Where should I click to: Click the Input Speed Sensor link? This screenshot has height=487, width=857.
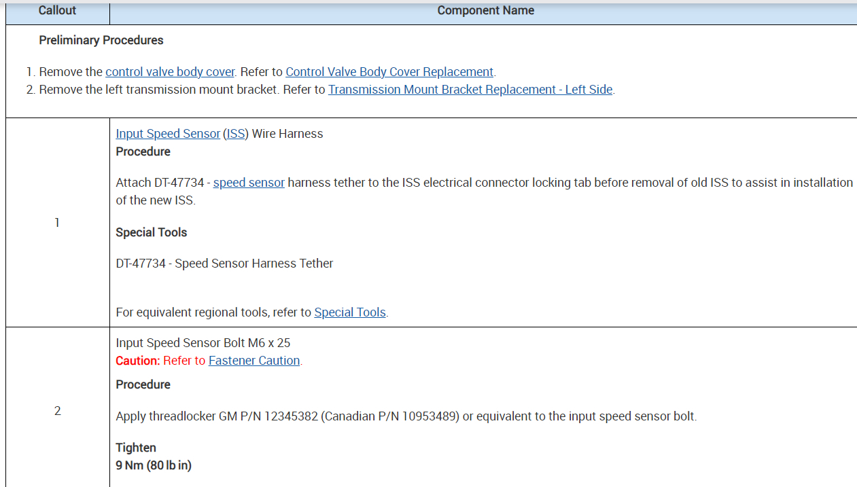pos(168,134)
